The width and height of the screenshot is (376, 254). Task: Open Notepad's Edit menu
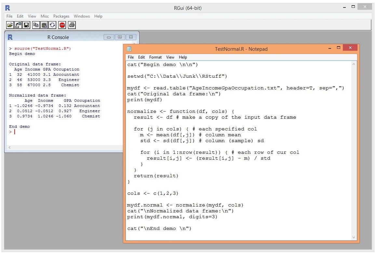(141, 57)
